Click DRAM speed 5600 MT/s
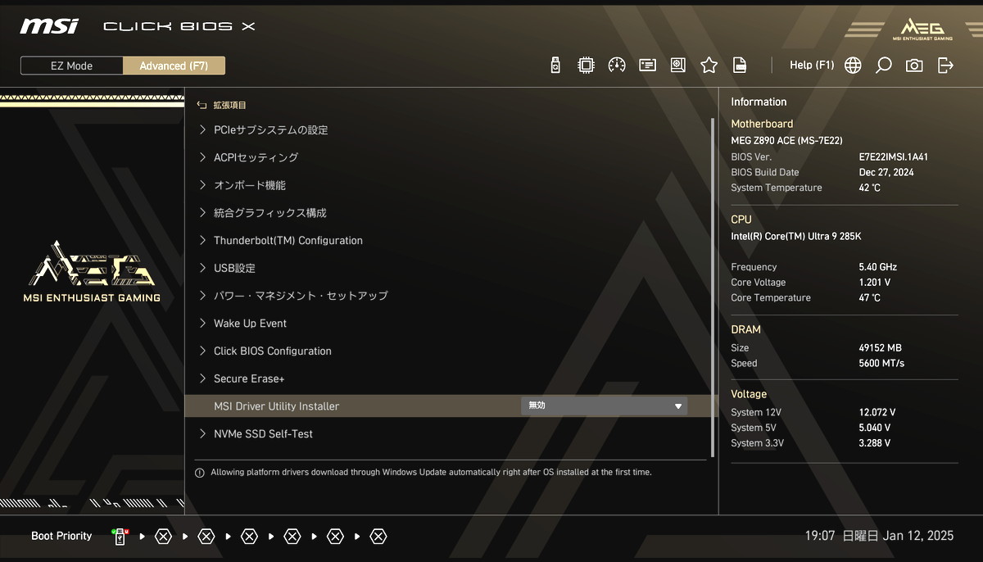The image size is (983, 562). 881,364
